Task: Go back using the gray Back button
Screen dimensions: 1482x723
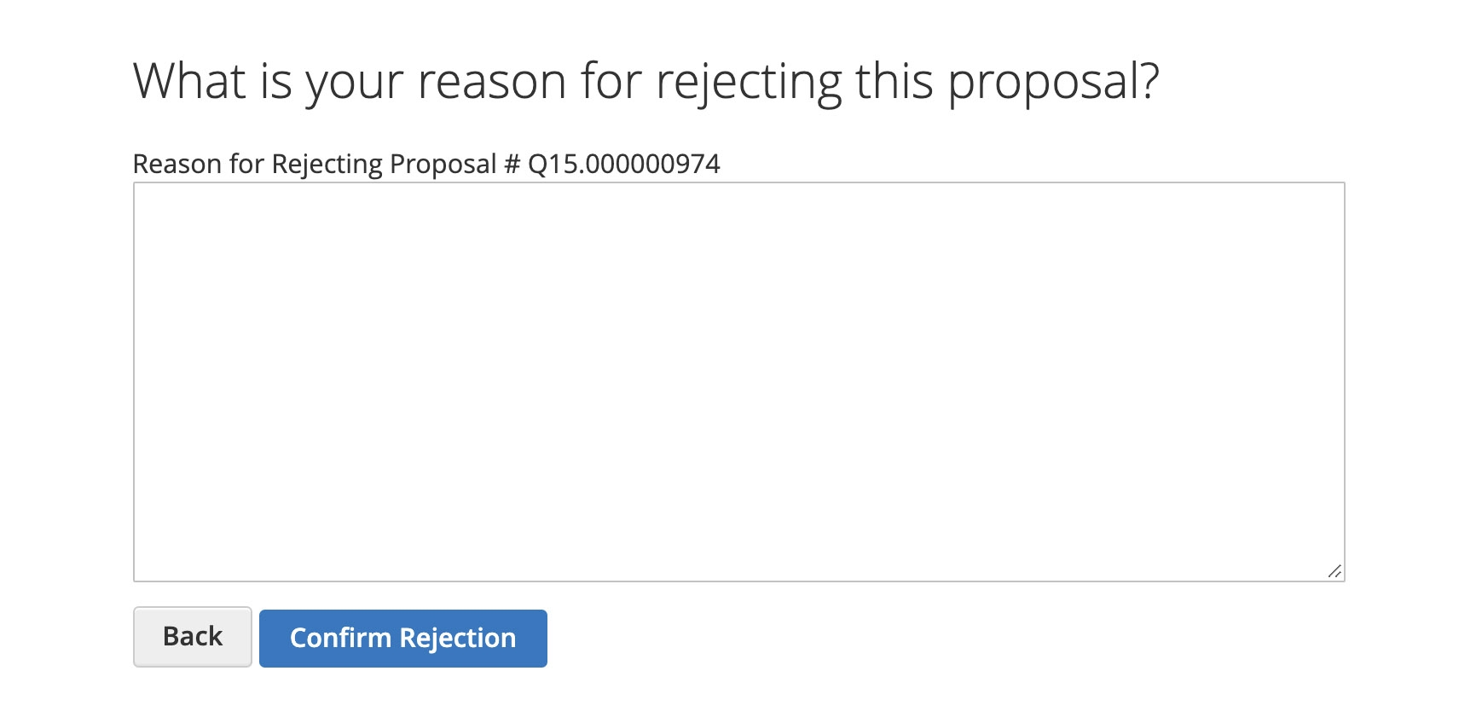Action: pos(193,637)
